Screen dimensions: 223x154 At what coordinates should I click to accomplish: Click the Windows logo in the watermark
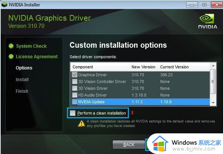point(160,144)
